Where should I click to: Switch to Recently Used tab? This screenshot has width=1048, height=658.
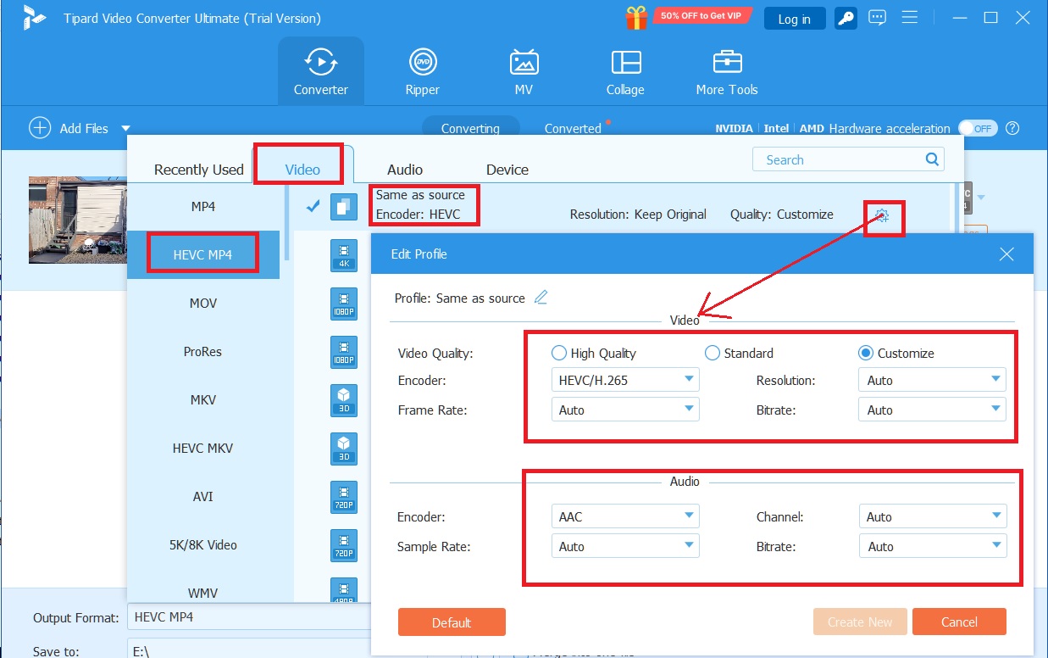pos(198,170)
